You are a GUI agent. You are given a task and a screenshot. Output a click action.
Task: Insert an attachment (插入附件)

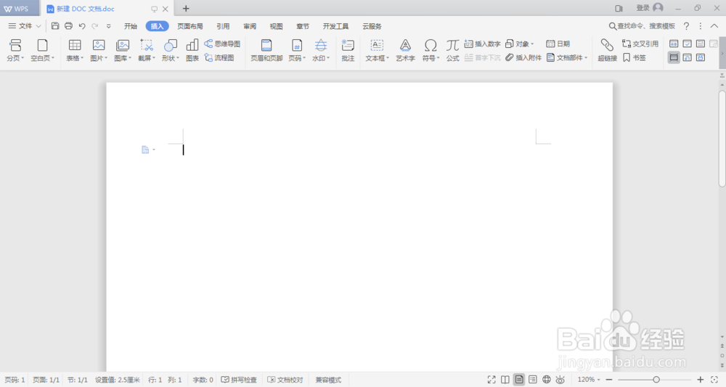pyautogui.click(x=523, y=57)
